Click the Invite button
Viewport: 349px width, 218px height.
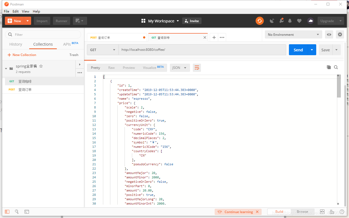192,21
